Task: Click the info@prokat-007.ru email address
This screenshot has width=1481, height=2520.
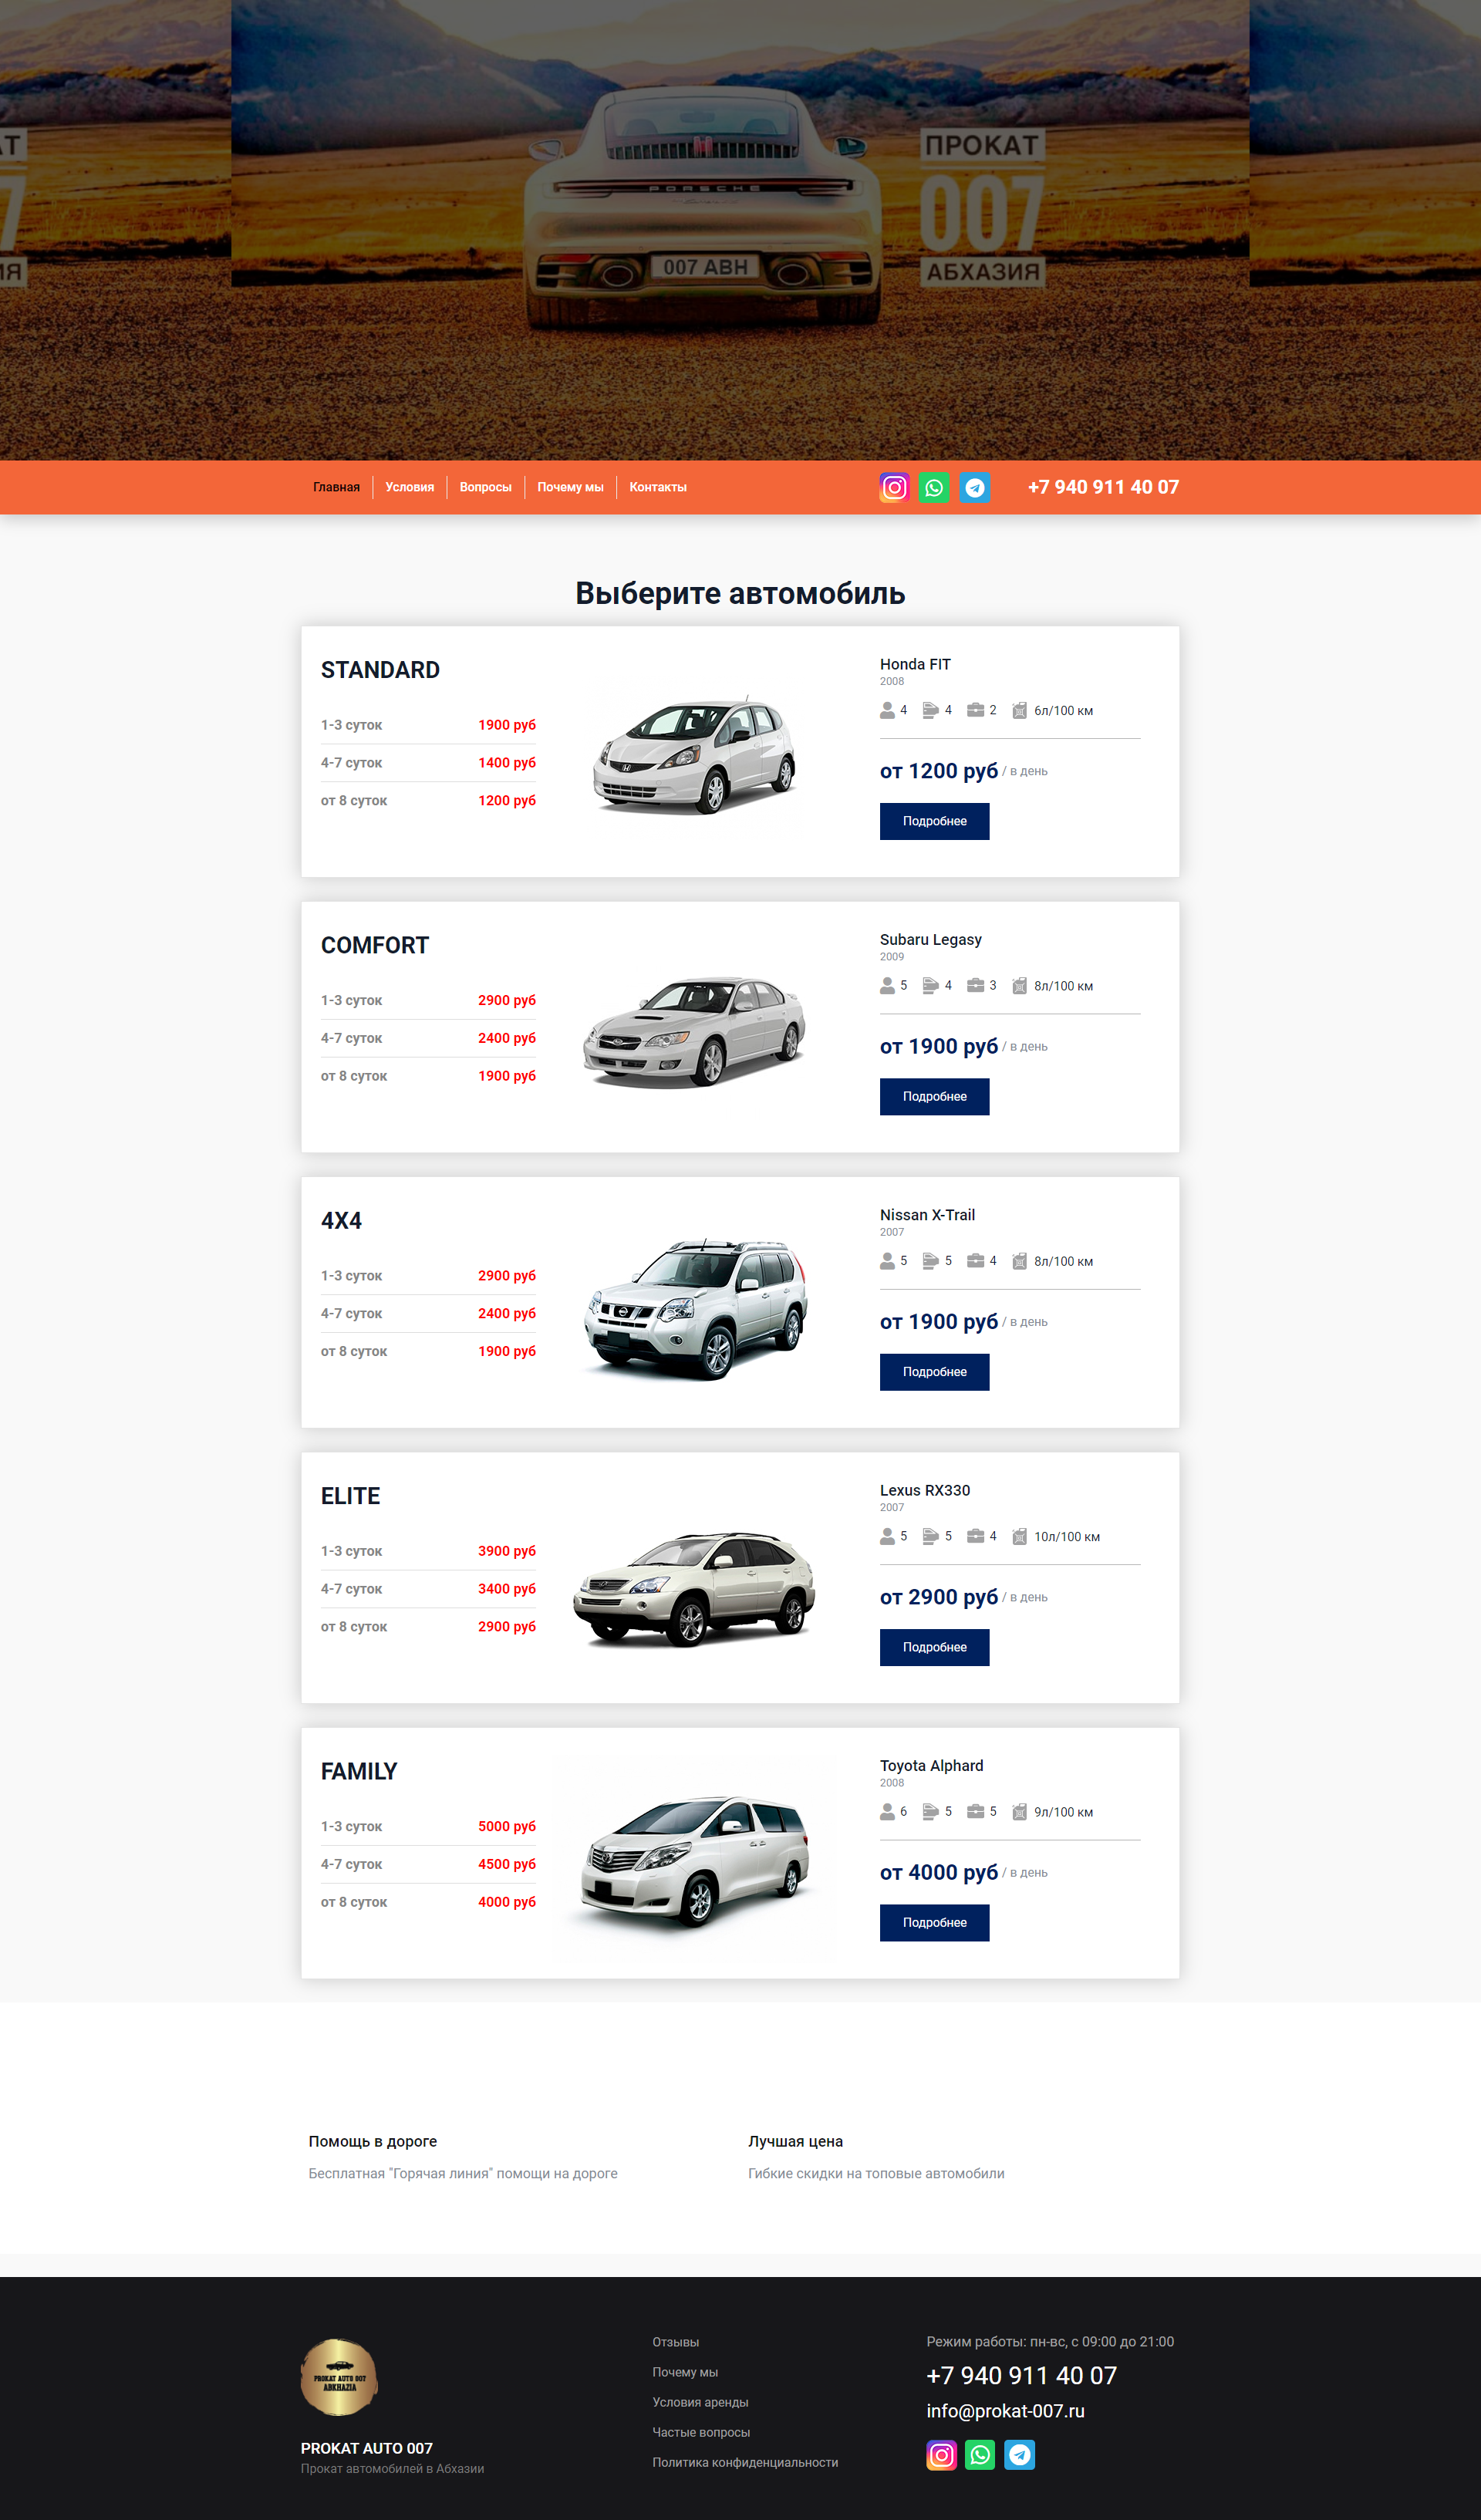Action: (x=1005, y=2411)
